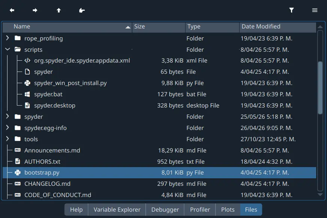This screenshot has height=218, width=327.
Task: Click the '18/04/24 4:32 P. M.' date
Action: pyautogui.click(x=266, y=162)
